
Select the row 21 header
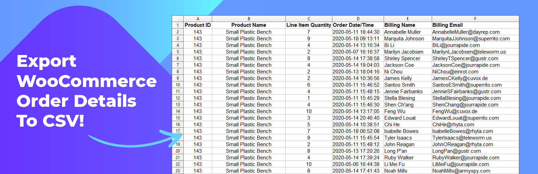pyautogui.click(x=178, y=158)
